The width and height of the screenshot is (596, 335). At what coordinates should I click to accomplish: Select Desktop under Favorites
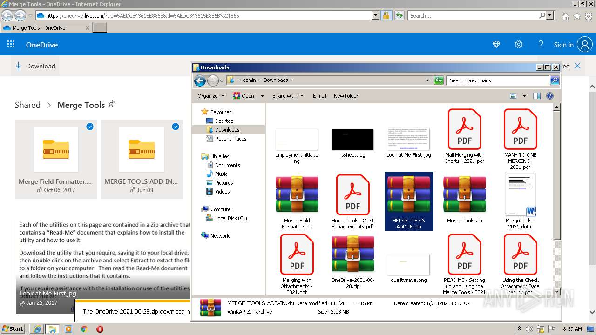(223, 121)
